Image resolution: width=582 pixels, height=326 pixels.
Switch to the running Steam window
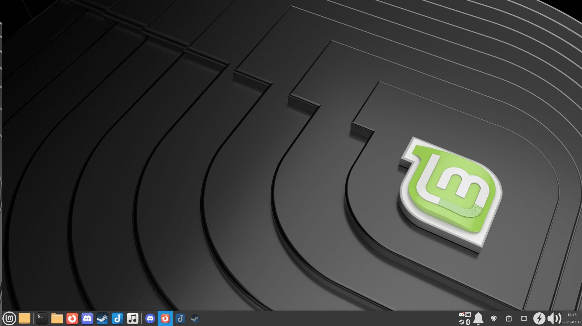pyautogui.click(x=195, y=318)
